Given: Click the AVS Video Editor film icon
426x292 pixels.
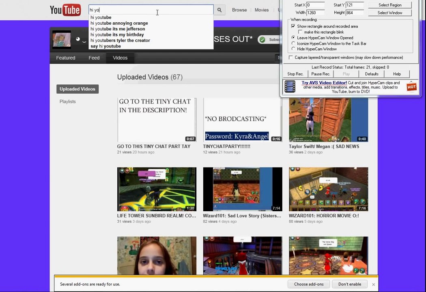Looking at the screenshot, I should click(290, 87).
